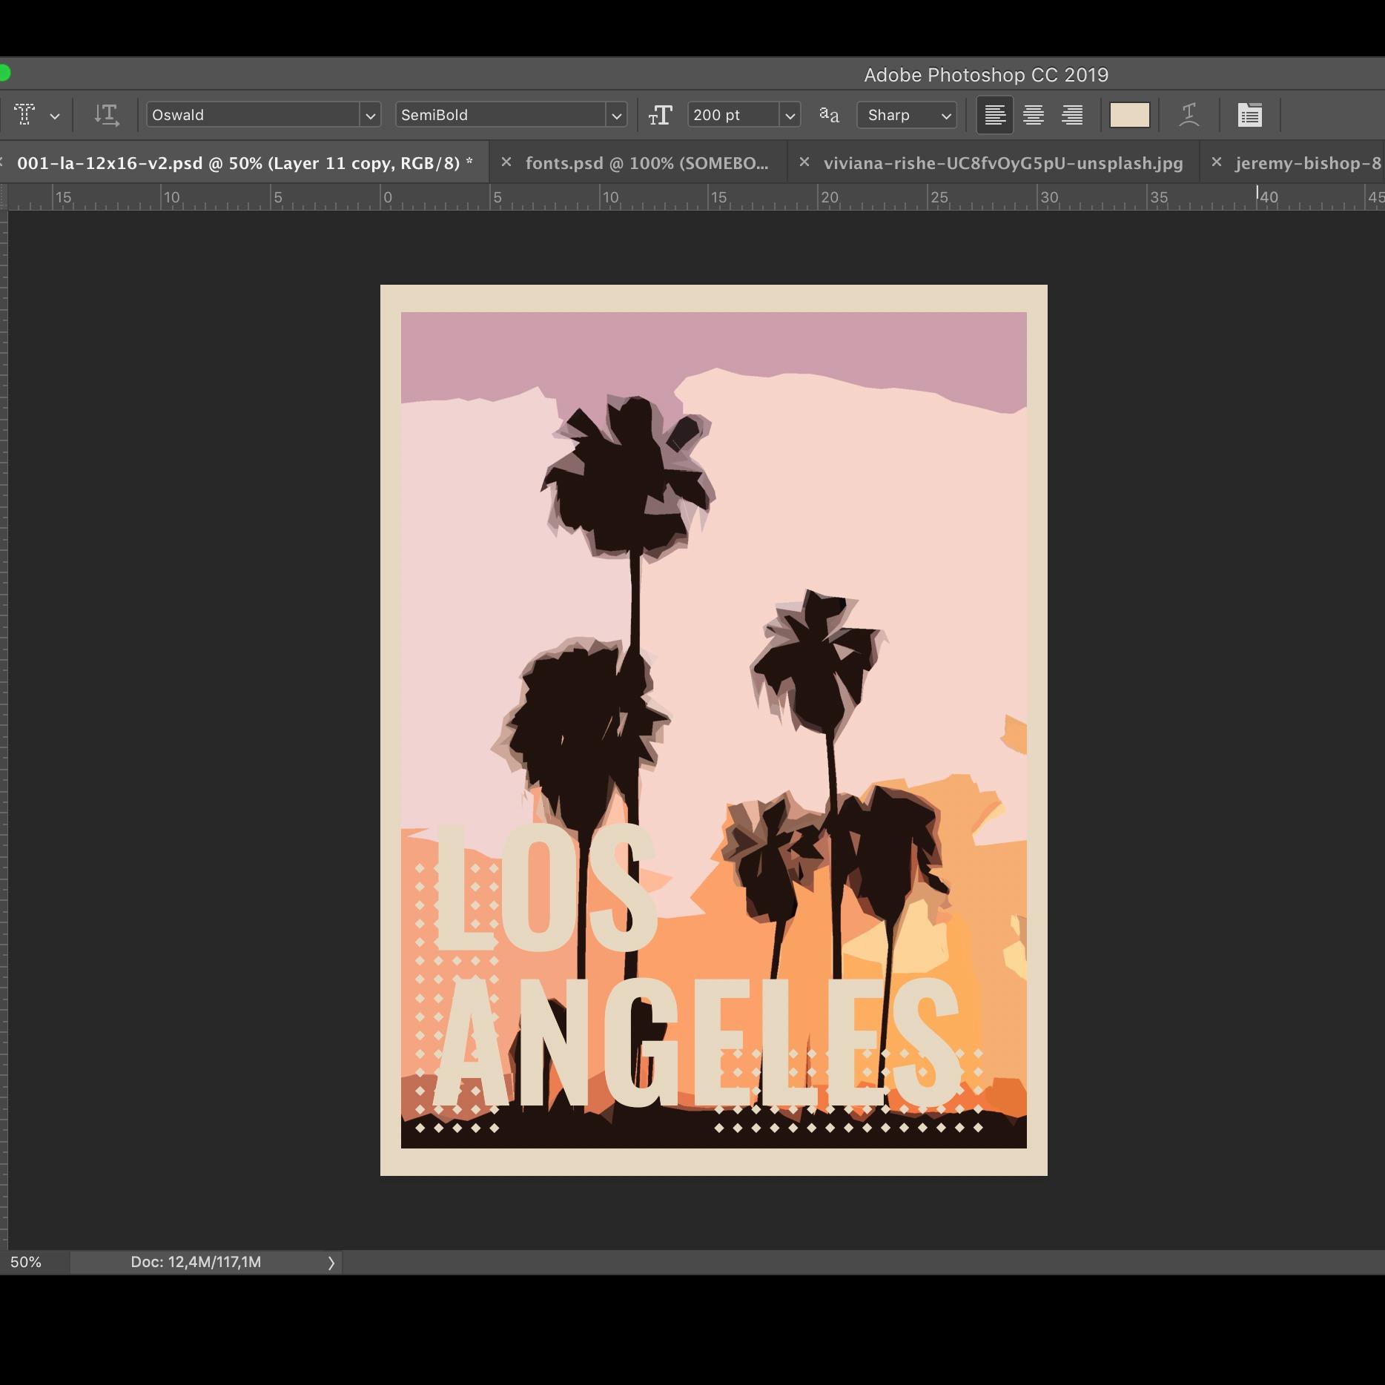The height and width of the screenshot is (1385, 1385).
Task: Close the jeremy-bishop tab
Action: point(1216,162)
